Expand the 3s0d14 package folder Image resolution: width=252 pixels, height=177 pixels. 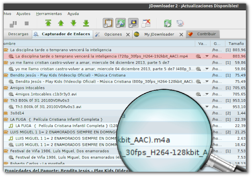point(6,113)
